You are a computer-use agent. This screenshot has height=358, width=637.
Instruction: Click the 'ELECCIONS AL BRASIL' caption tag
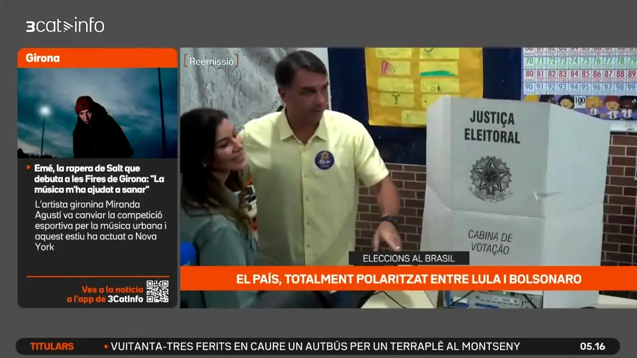tap(409, 259)
